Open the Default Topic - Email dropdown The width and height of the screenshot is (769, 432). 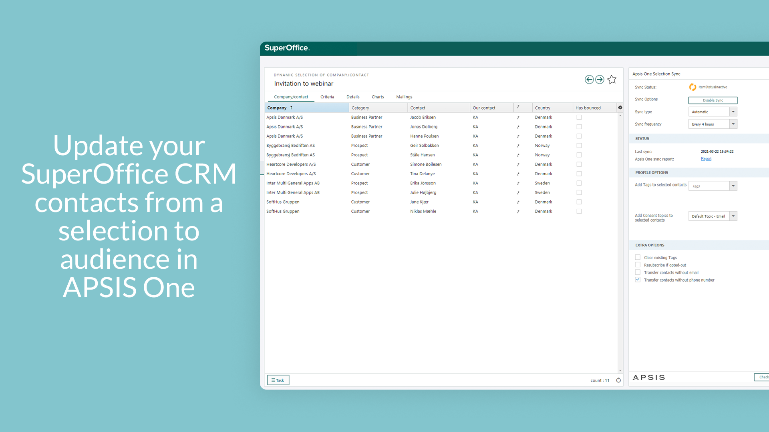[733, 216]
